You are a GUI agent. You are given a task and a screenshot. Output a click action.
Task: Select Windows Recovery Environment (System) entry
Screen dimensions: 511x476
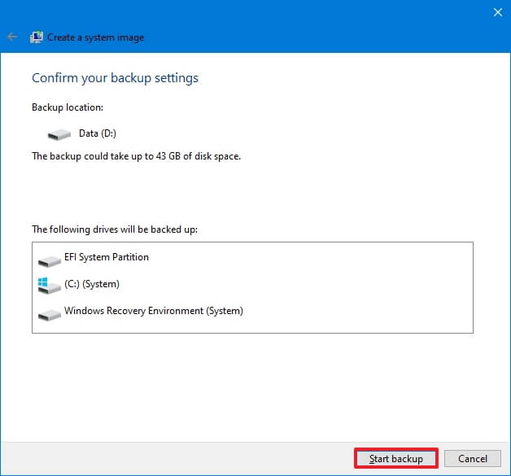pos(153,311)
